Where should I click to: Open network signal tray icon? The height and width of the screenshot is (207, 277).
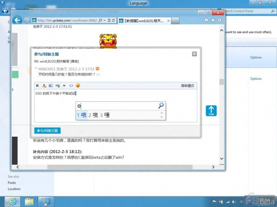(x=227, y=202)
